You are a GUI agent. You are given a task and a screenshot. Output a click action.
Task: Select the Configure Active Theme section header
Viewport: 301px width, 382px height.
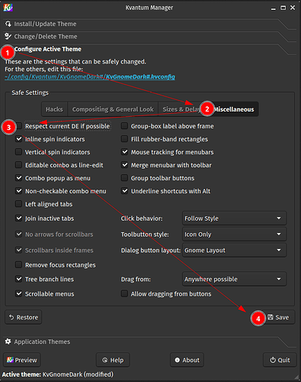150,49
